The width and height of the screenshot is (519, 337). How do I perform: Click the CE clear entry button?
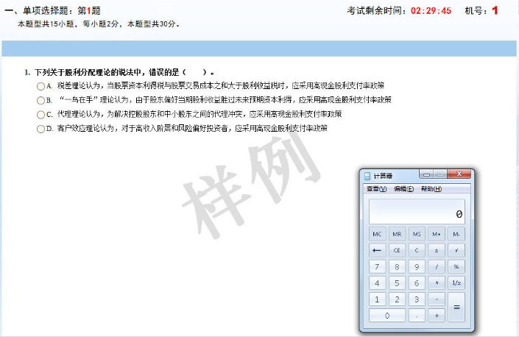coord(397,250)
